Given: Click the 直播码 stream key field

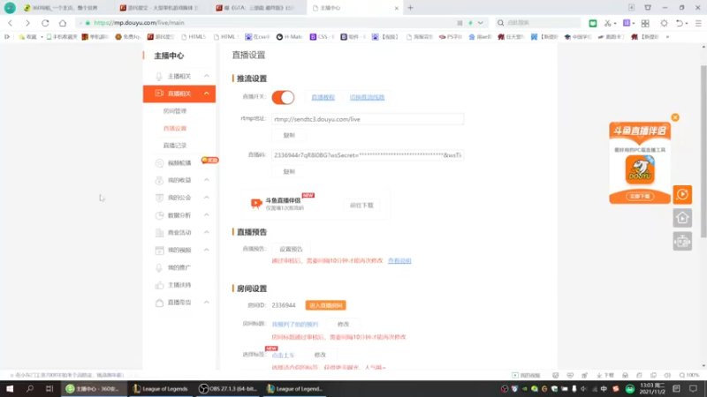Looking at the screenshot, I should click(x=368, y=155).
